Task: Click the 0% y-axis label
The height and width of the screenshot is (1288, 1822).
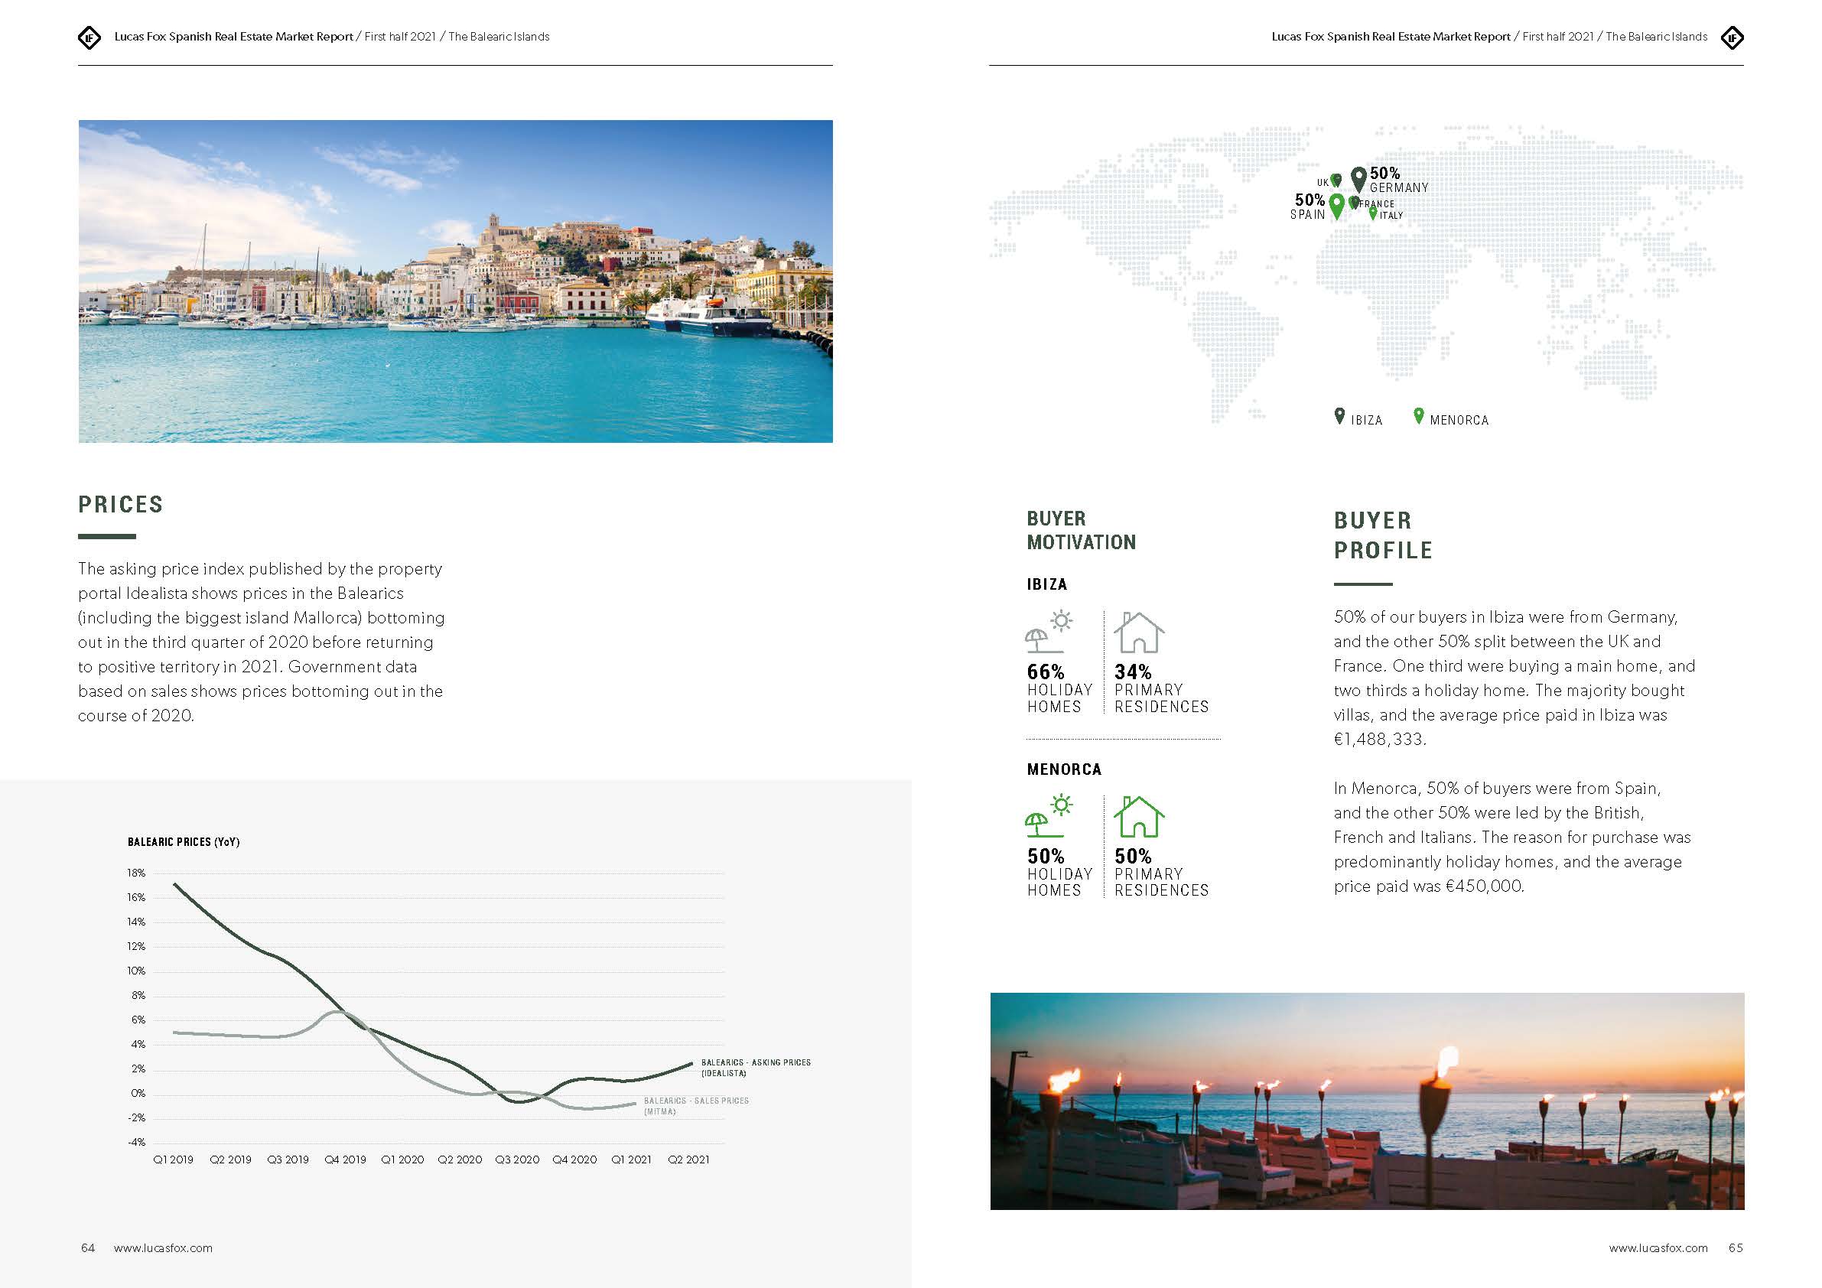Action: 138,1093
